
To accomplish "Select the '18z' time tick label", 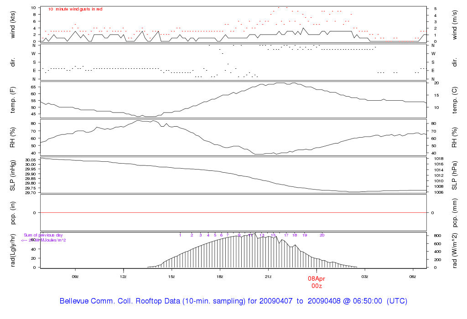I will [220, 277].
